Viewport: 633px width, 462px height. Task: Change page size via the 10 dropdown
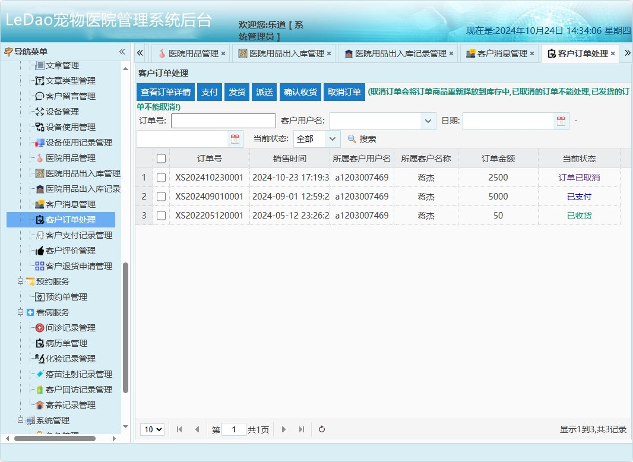[152, 429]
